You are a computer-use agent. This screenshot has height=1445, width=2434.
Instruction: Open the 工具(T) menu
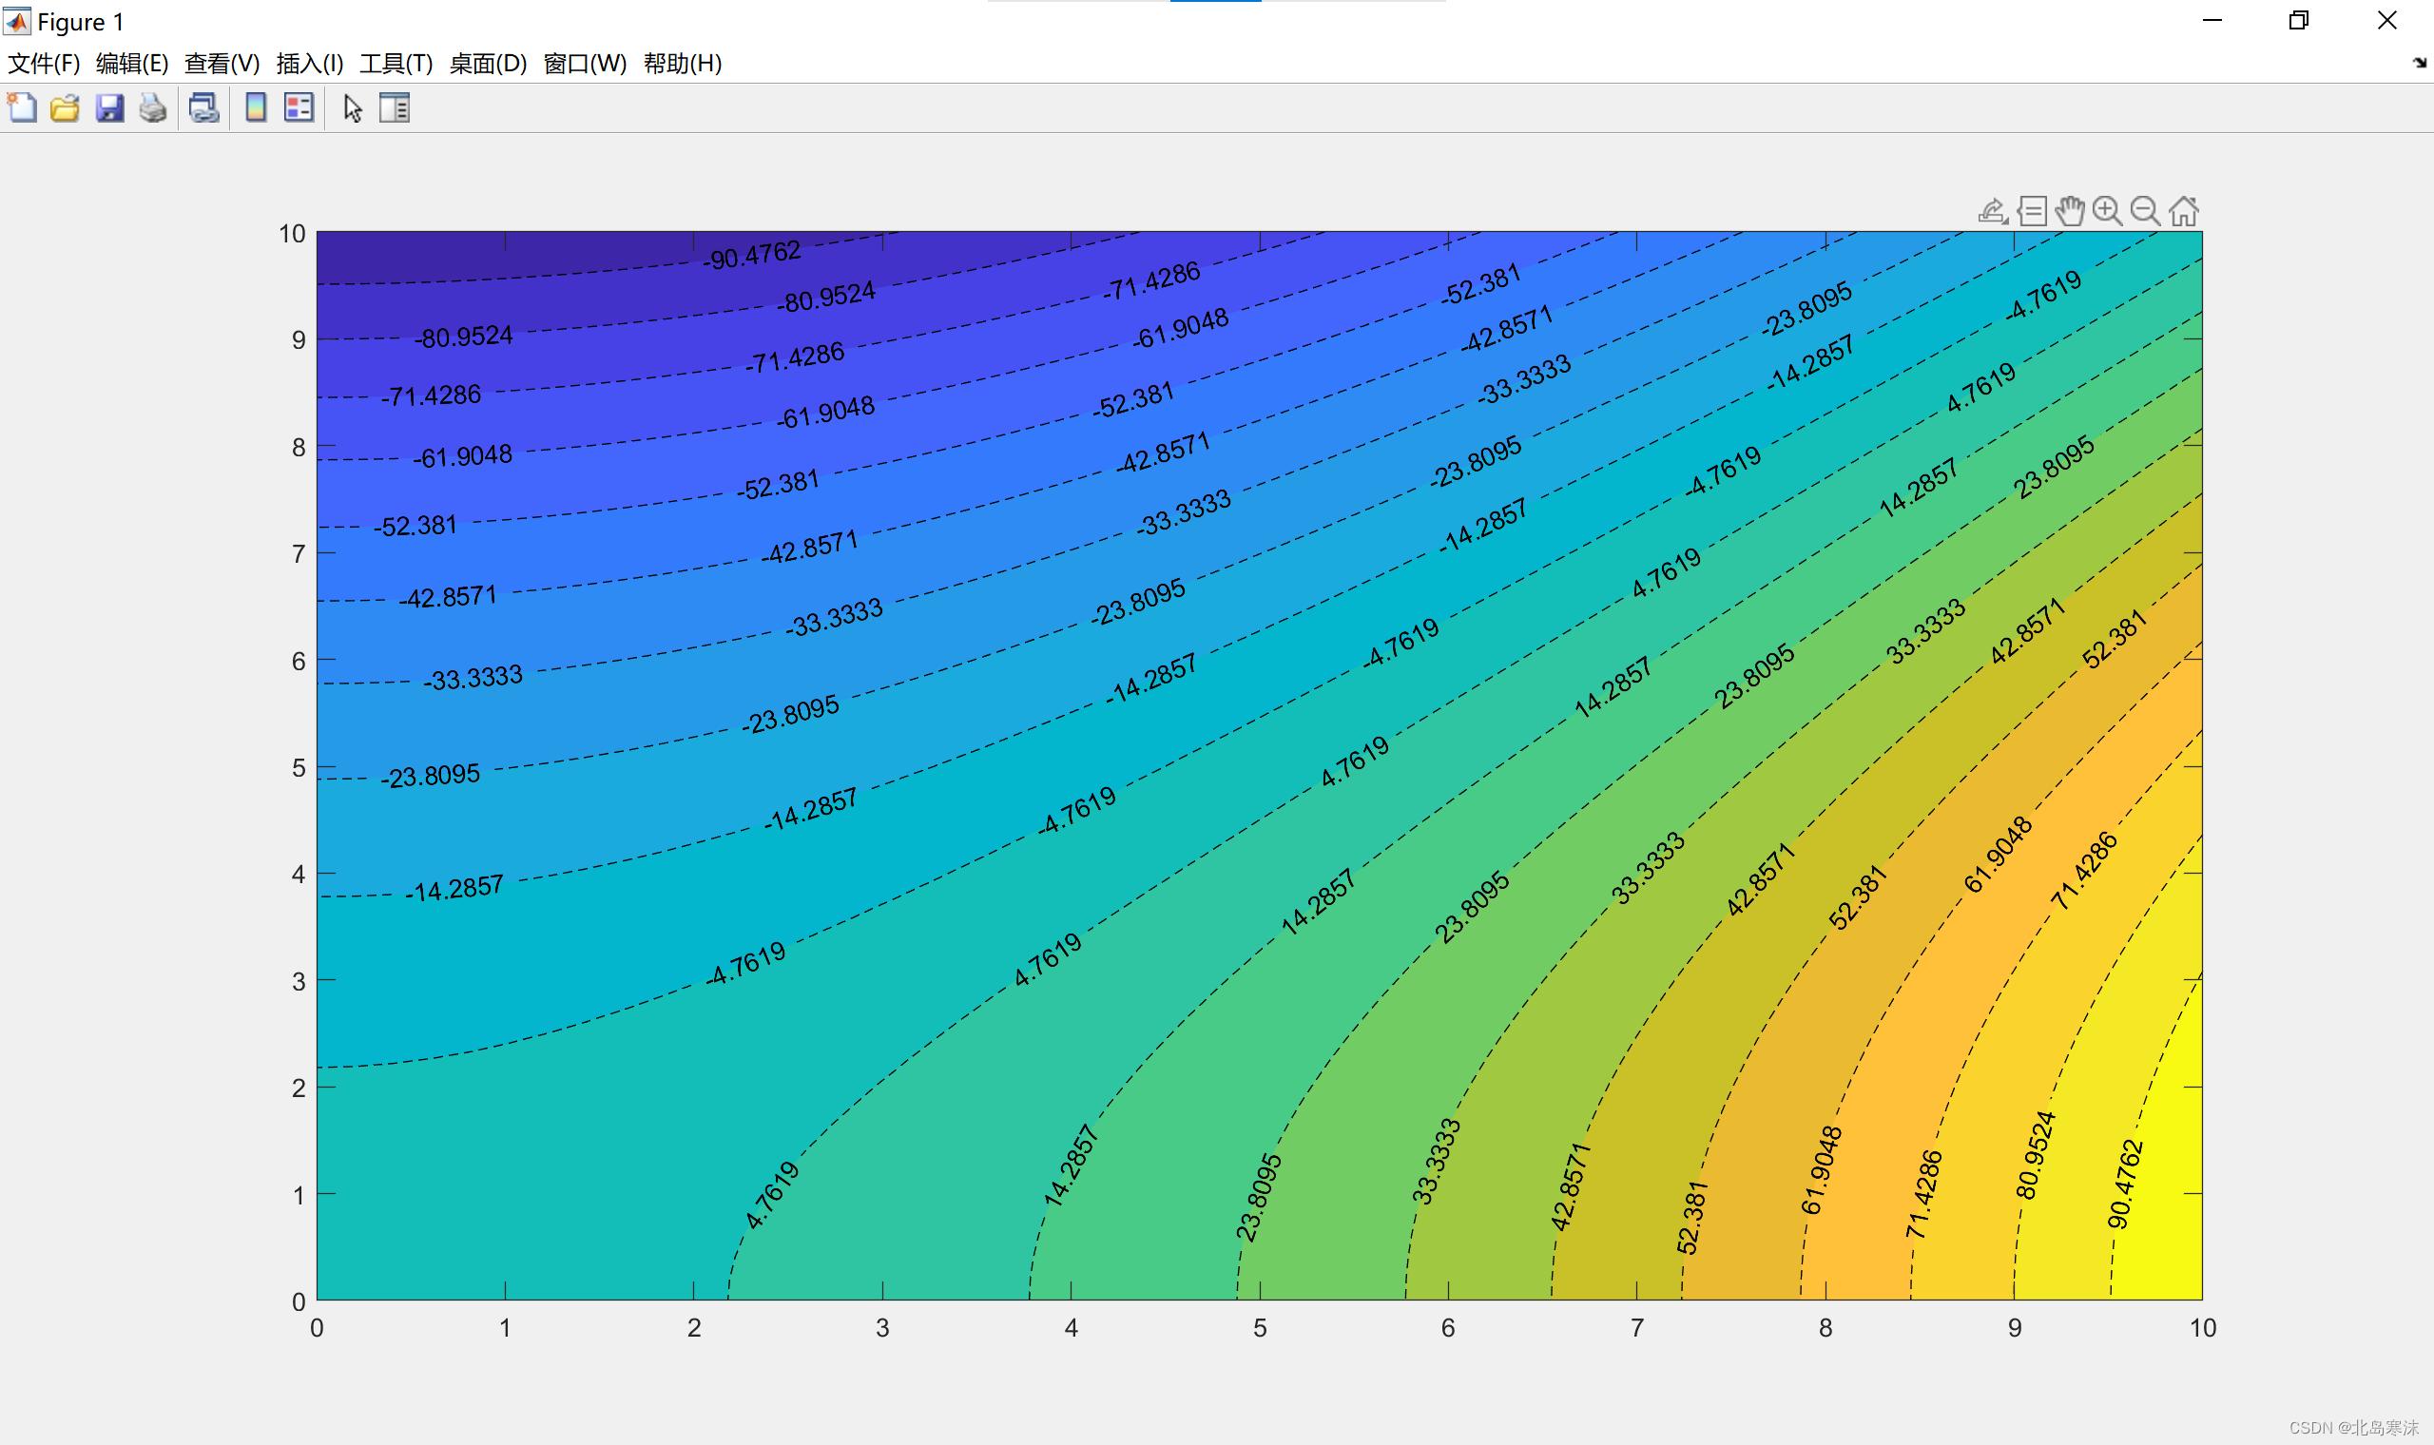tap(396, 64)
